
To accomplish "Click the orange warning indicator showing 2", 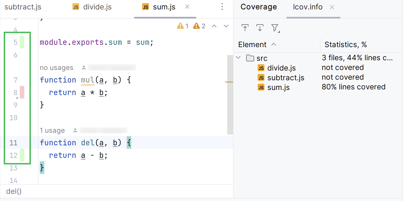I will tap(199, 26).
